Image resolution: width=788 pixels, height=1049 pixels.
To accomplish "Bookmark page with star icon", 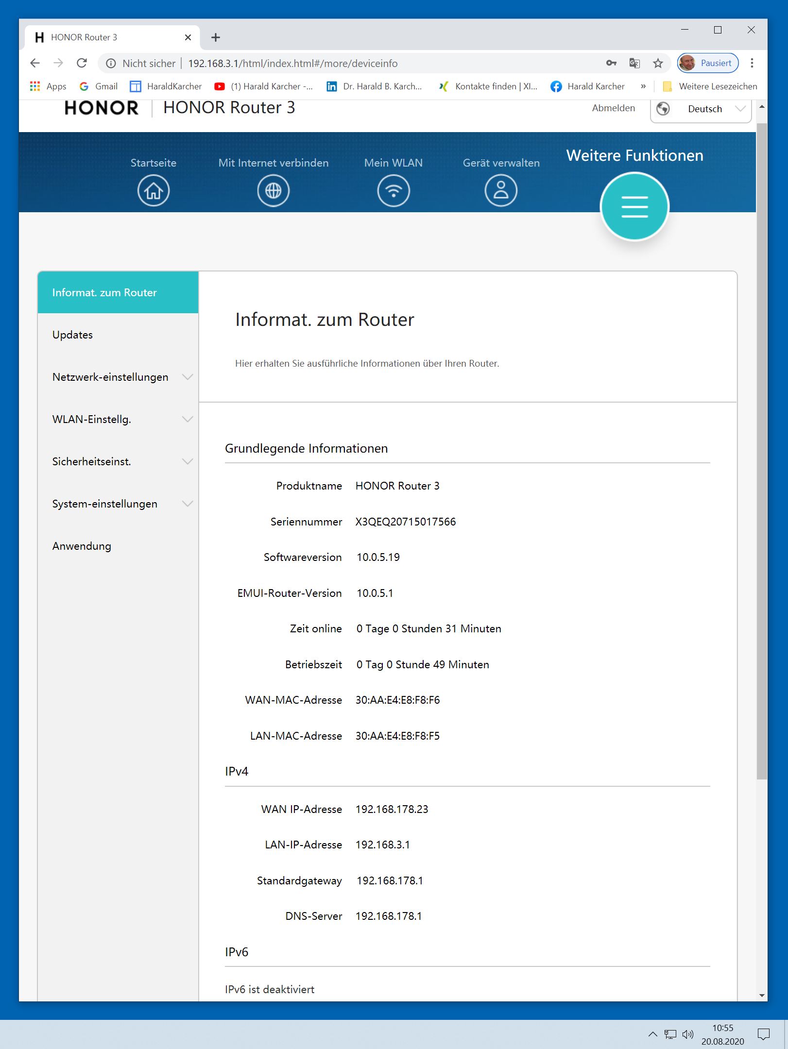I will (x=658, y=63).
